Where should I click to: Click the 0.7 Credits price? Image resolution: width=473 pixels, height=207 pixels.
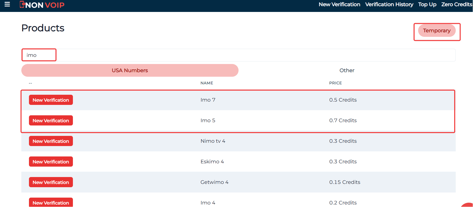[343, 120]
